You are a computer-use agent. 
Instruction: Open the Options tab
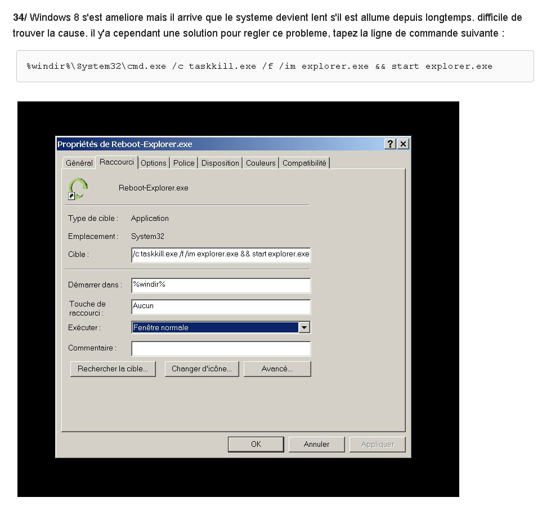point(154,163)
